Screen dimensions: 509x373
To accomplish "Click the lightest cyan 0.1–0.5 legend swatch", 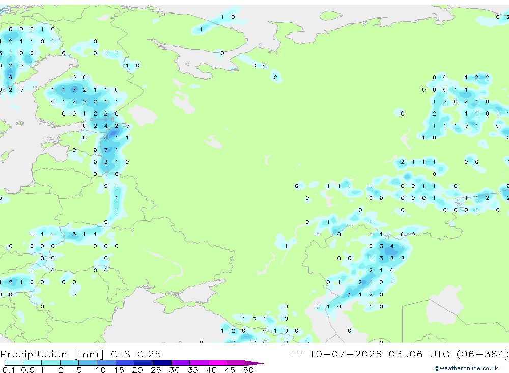I will [14, 363].
